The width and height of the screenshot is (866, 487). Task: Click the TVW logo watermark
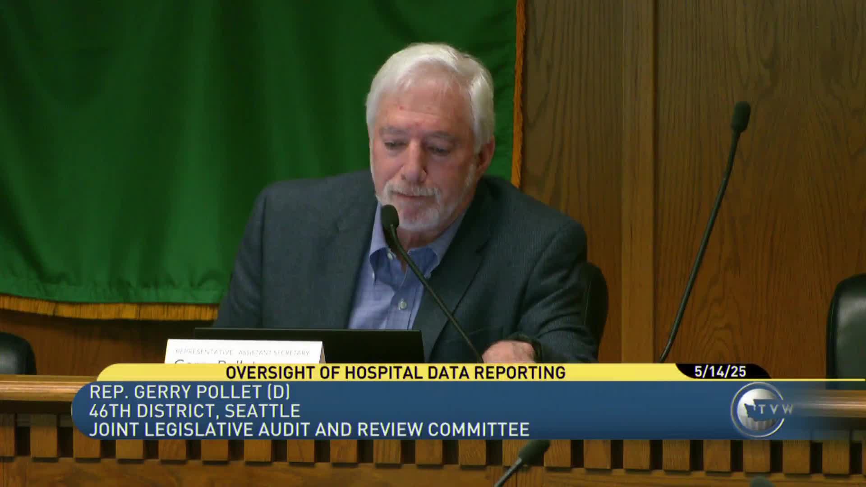point(762,409)
